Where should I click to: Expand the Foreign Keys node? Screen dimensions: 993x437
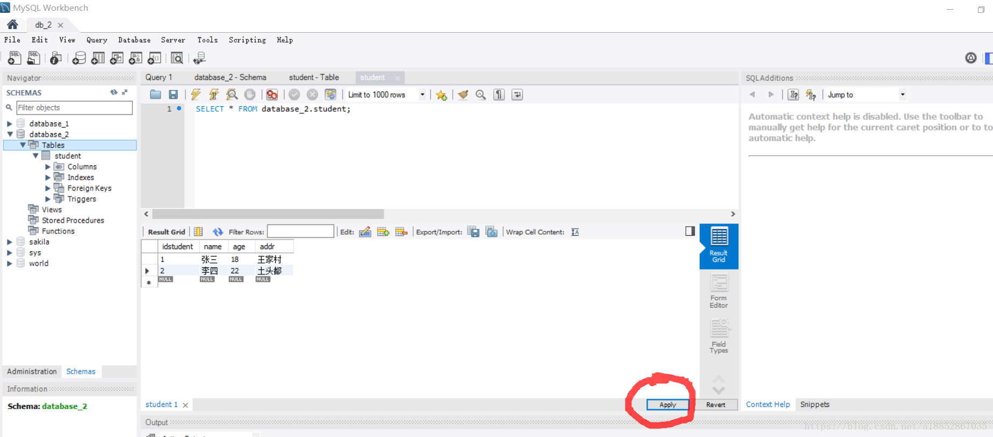pyautogui.click(x=48, y=188)
